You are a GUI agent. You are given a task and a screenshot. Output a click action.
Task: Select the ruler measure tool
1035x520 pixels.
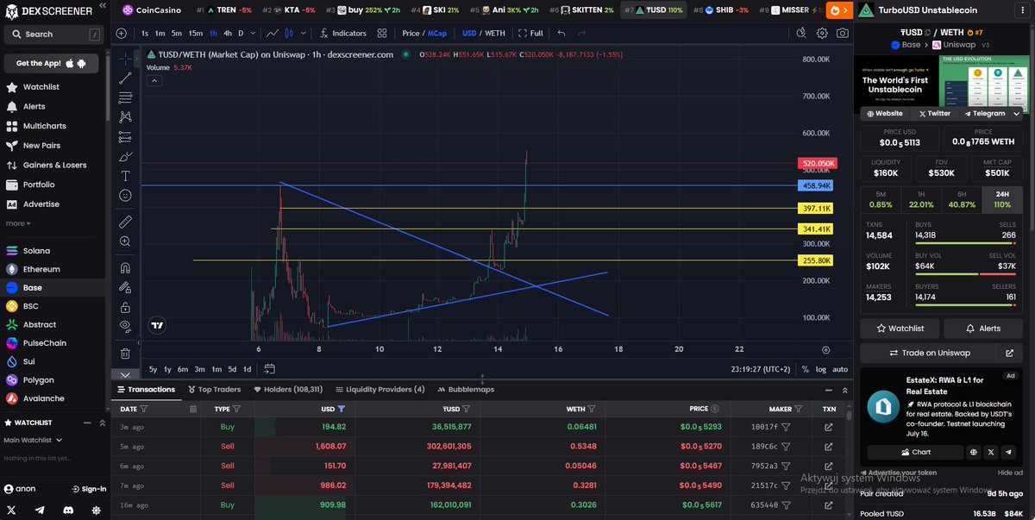click(x=126, y=222)
